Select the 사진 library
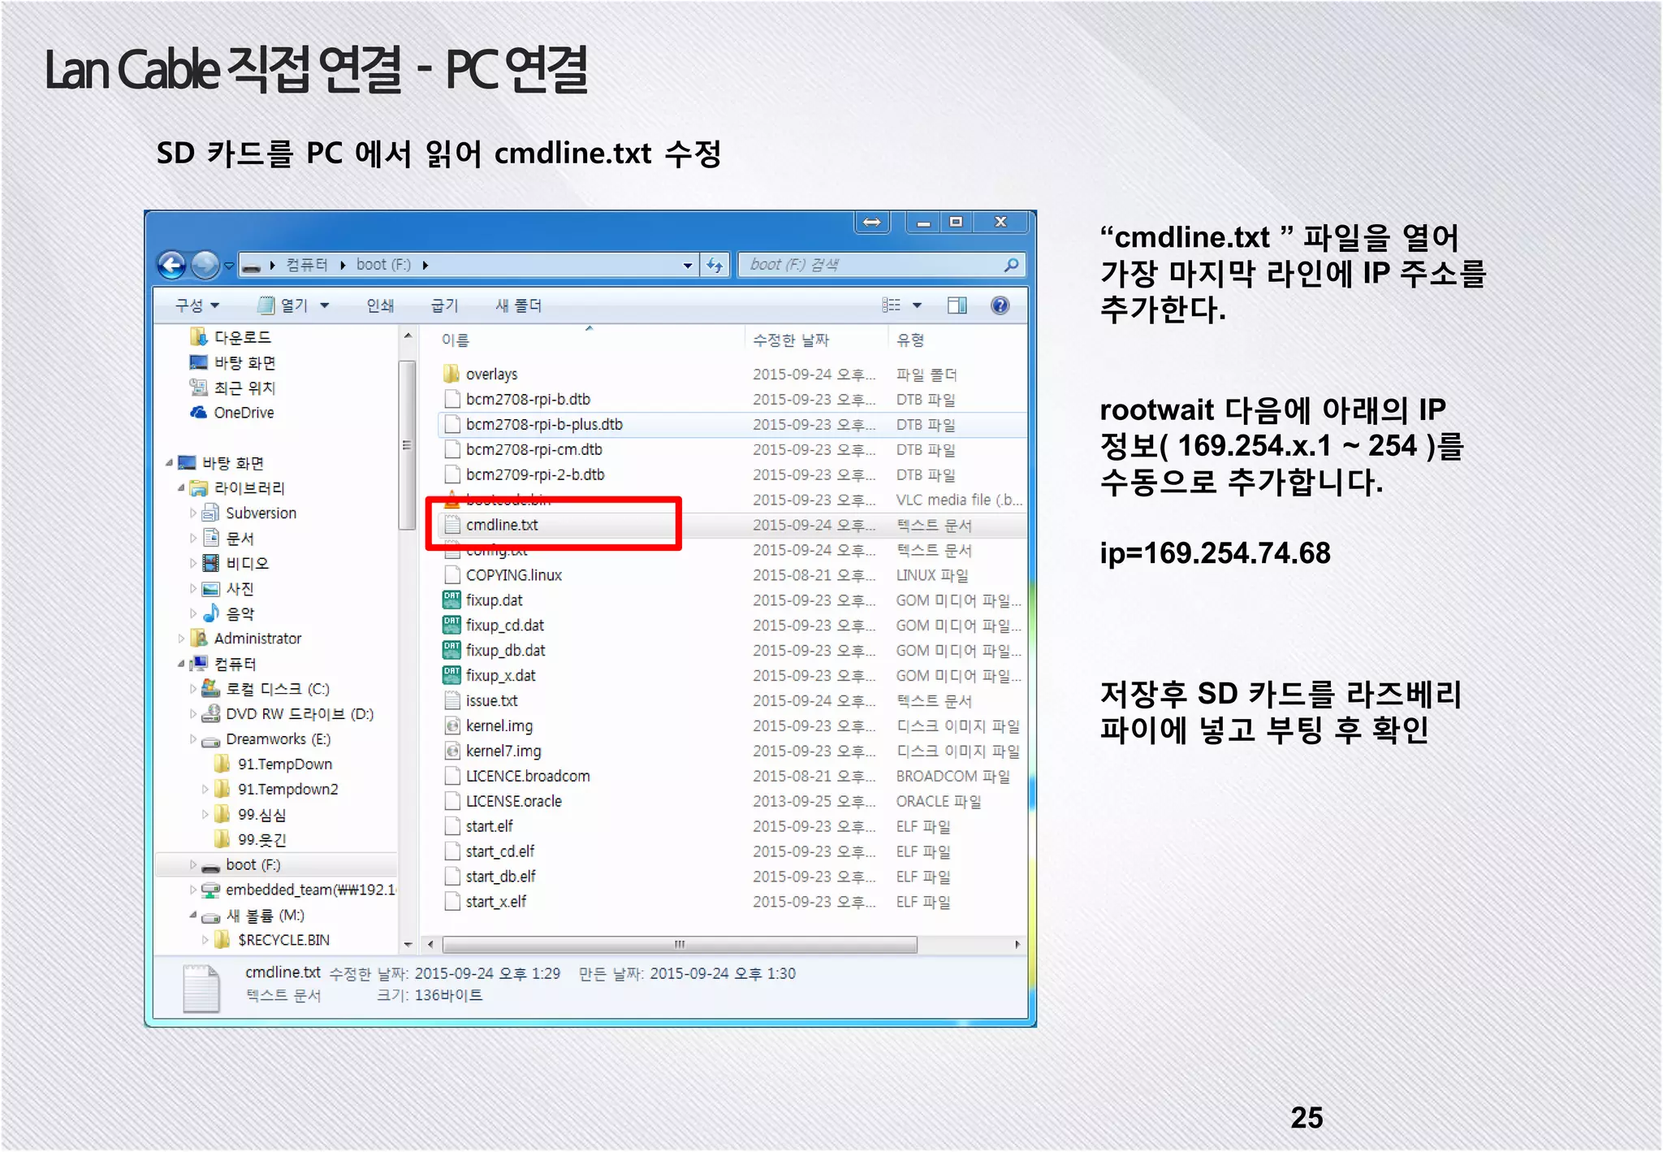Image resolution: width=1663 pixels, height=1152 pixels. click(x=240, y=589)
